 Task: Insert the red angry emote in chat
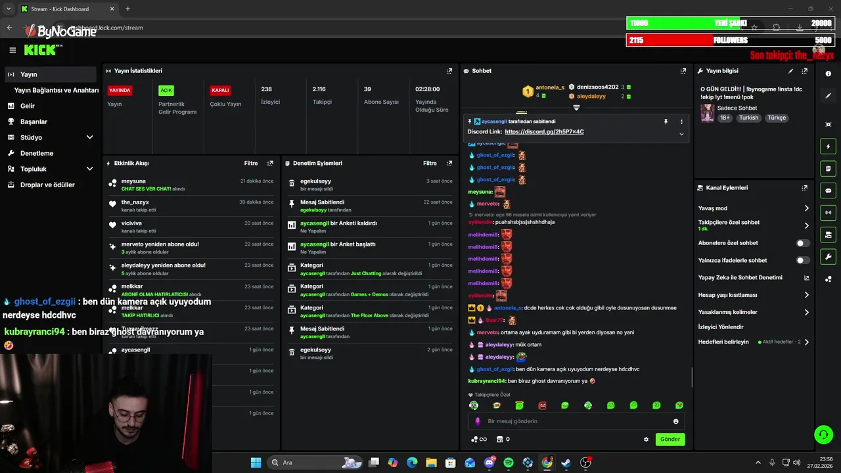coord(542,405)
